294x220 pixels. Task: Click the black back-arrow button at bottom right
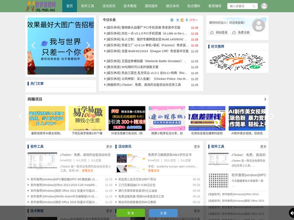pyautogui.click(x=292, y=213)
